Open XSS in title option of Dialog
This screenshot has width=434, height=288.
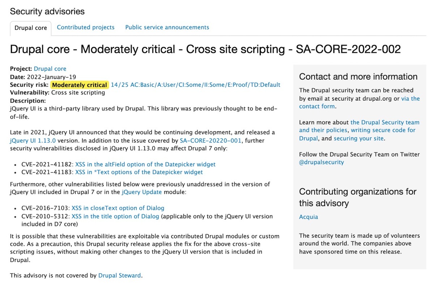[x=115, y=216]
